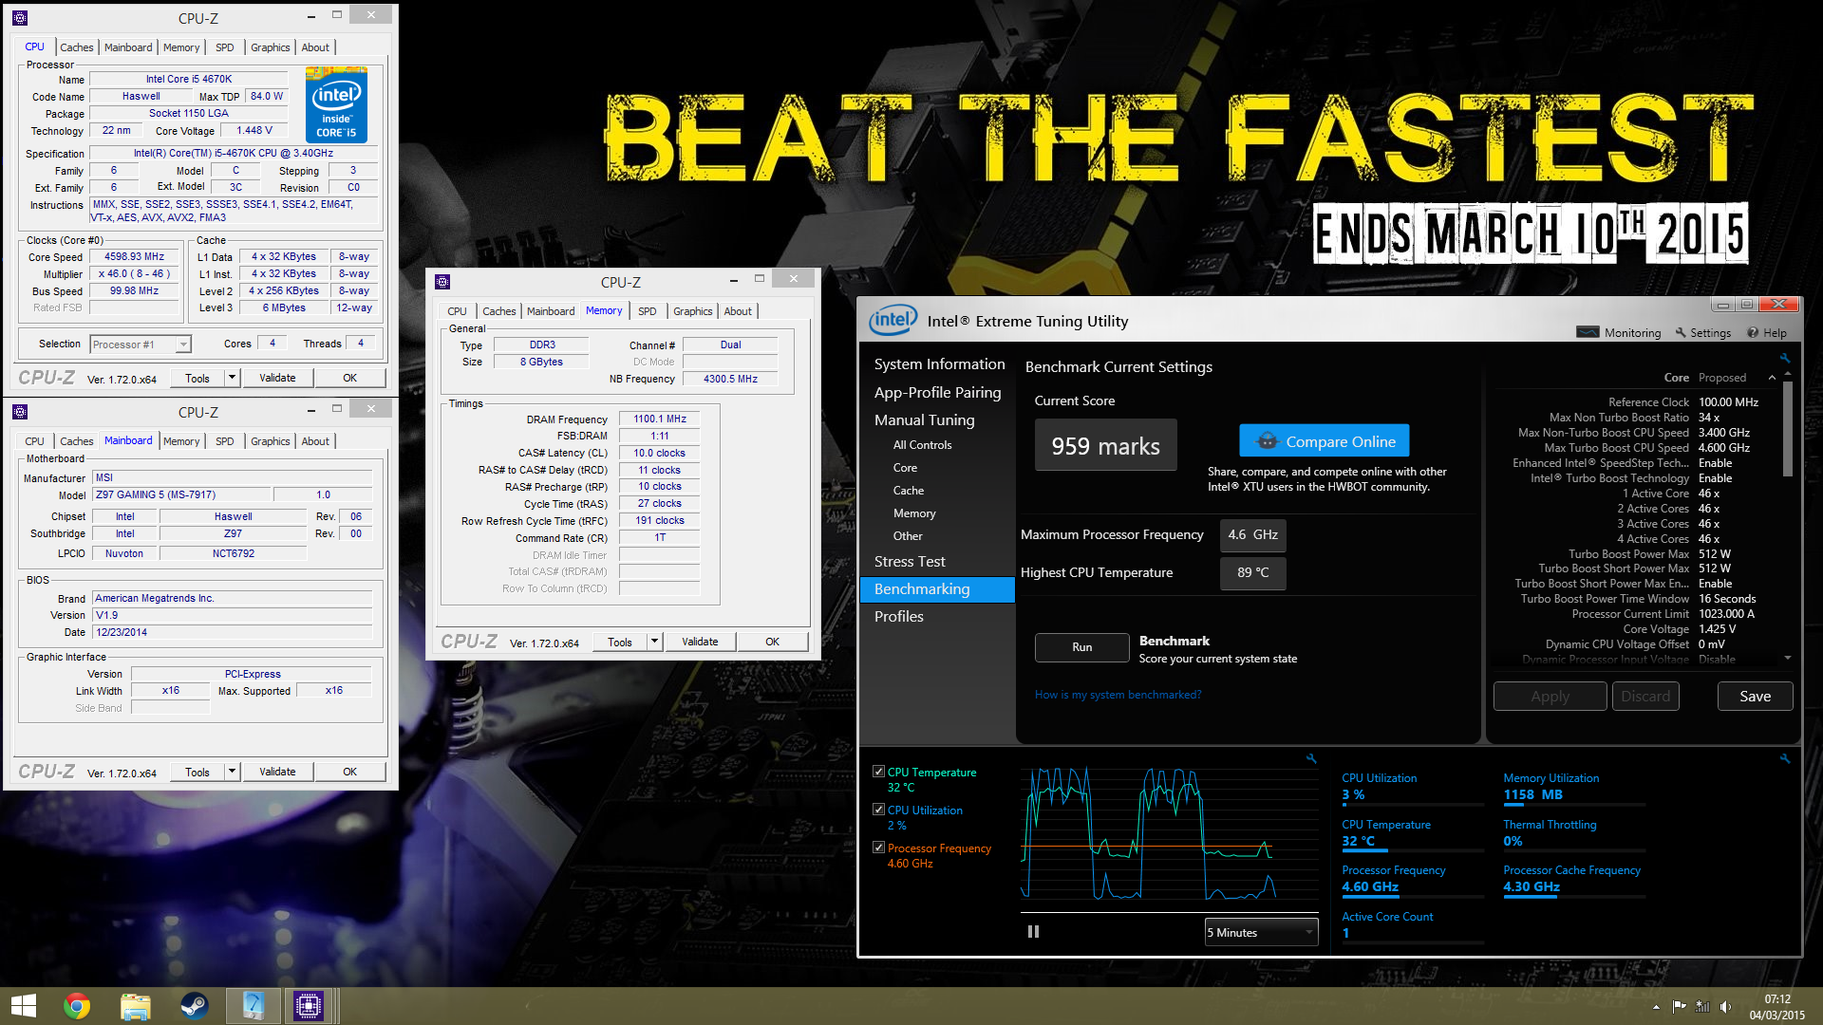Open Processor #1 selection dropdown
1823x1025 pixels.
141,345
